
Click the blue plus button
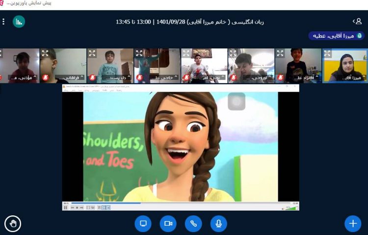click(x=352, y=224)
